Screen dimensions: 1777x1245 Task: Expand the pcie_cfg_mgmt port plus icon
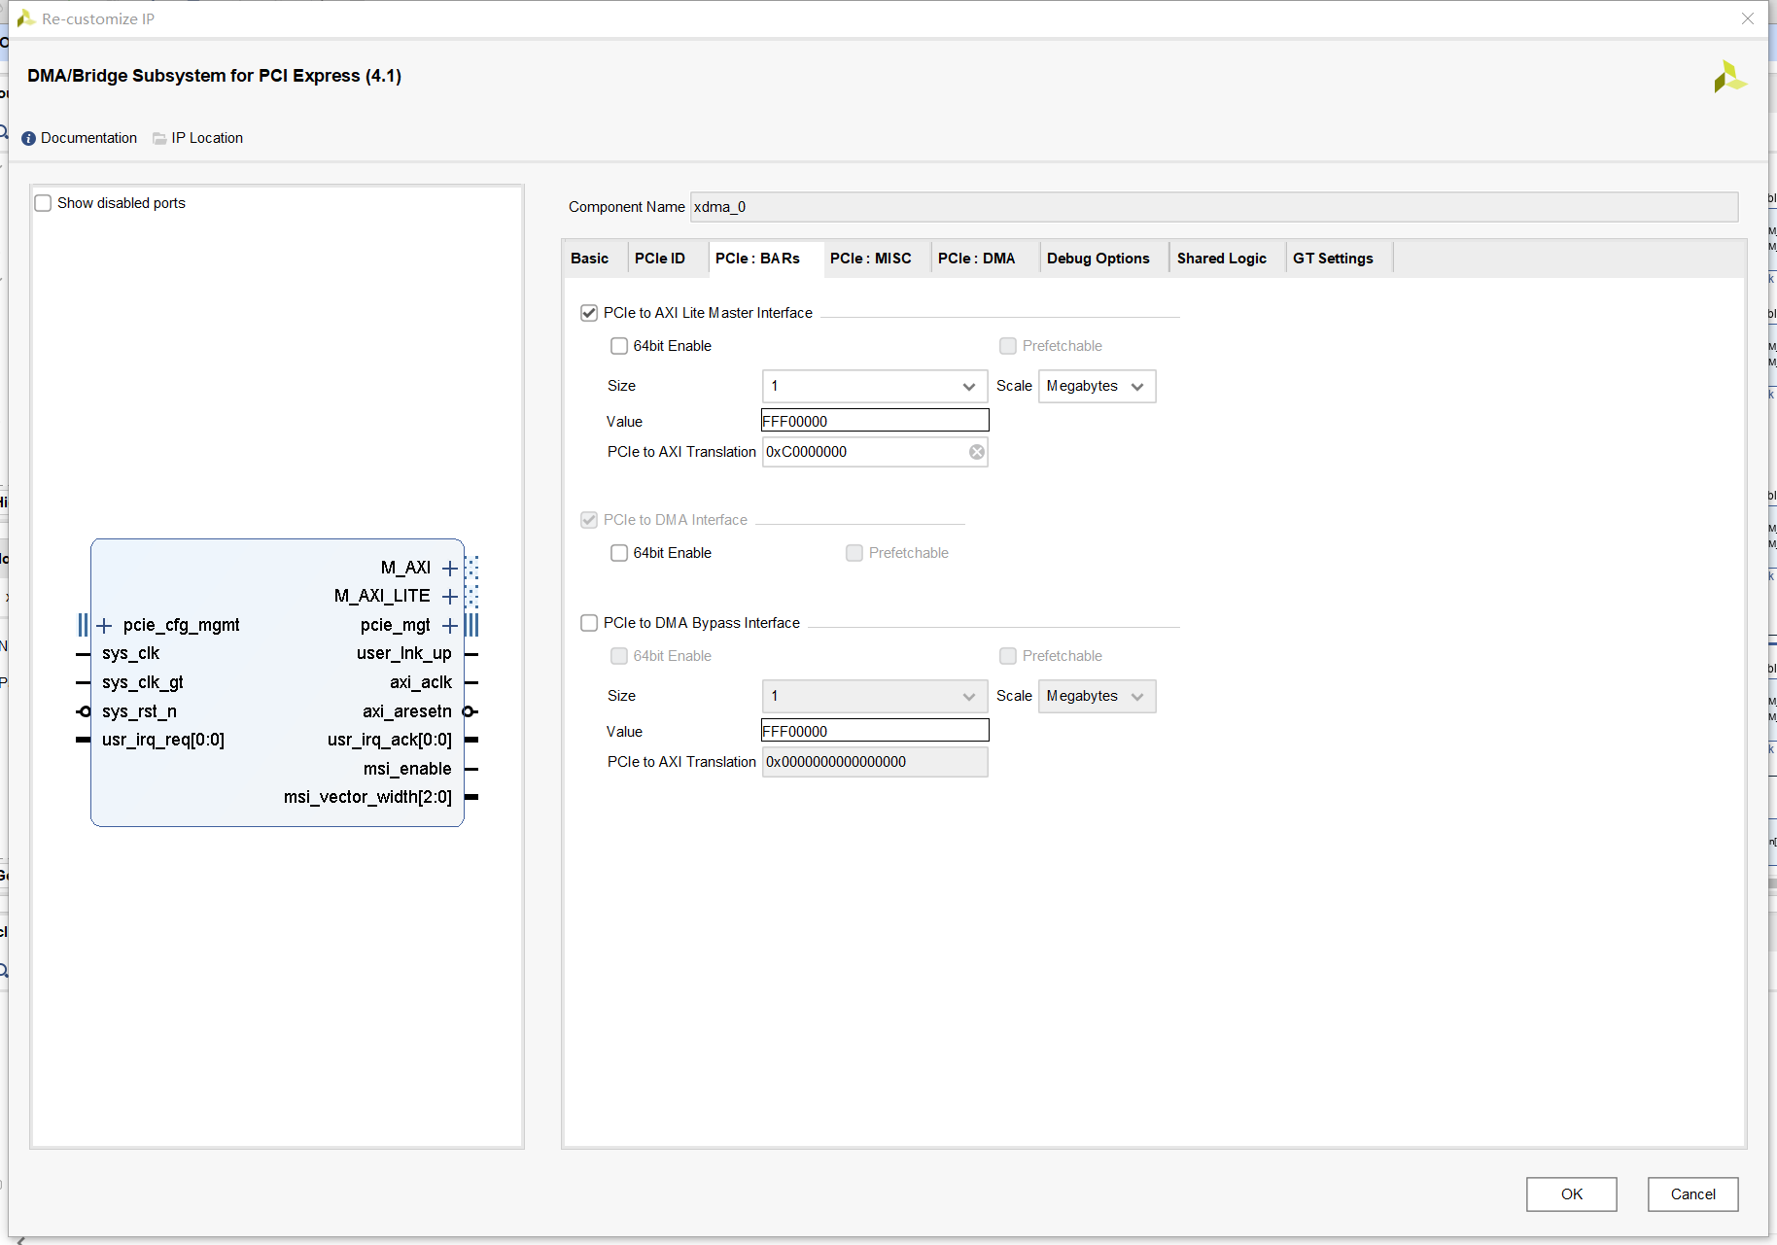[x=104, y=625]
